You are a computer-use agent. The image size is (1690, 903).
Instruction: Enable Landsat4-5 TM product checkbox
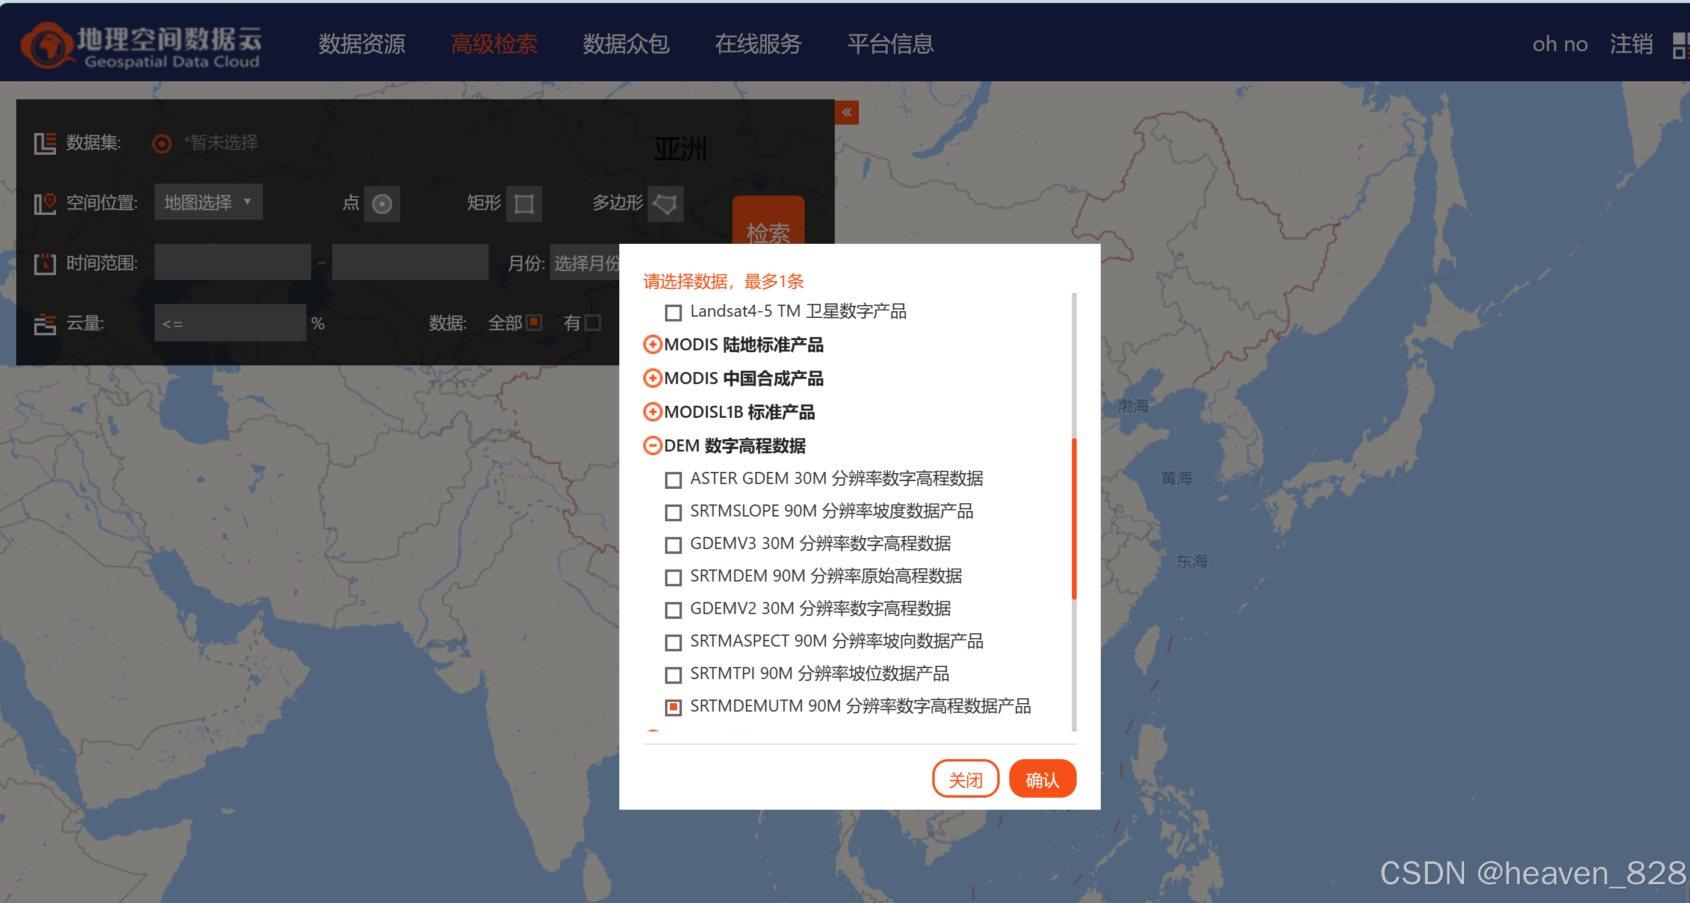point(673,312)
